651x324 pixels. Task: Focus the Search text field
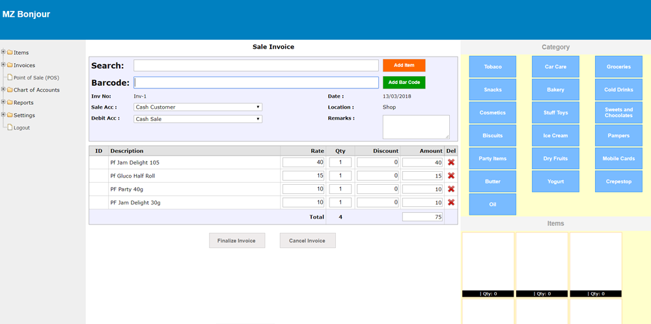click(256, 66)
